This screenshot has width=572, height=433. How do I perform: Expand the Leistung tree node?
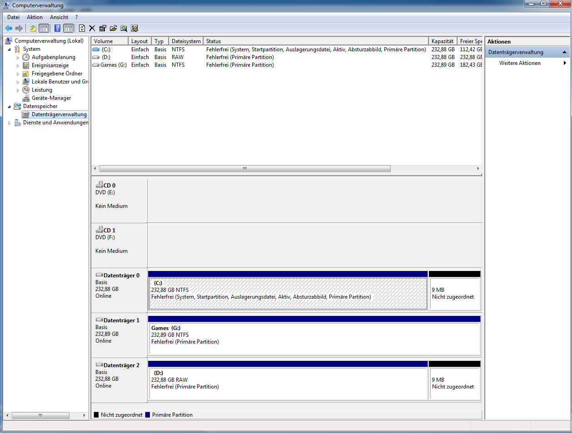pyautogui.click(x=18, y=90)
